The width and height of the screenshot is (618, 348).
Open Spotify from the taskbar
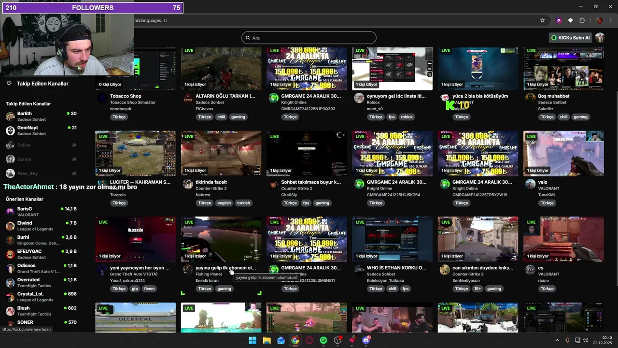click(x=323, y=340)
